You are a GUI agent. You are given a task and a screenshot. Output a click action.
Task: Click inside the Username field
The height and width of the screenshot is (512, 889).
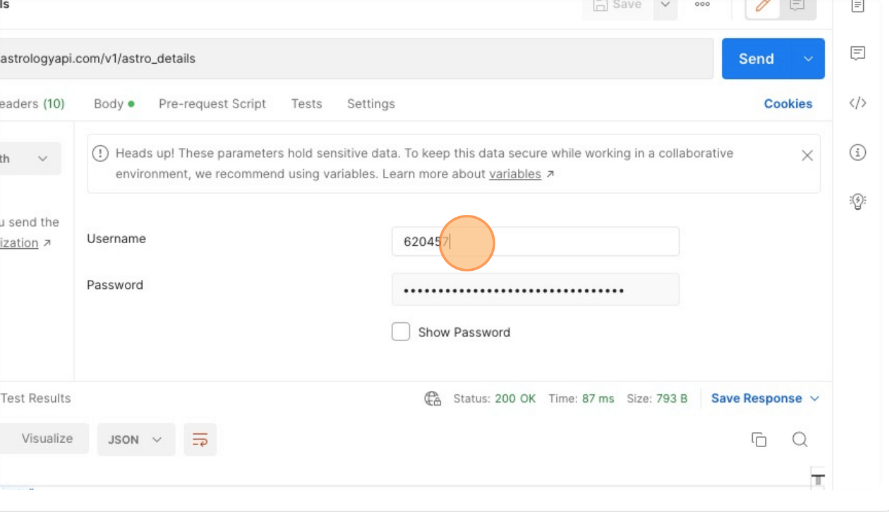(x=535, y=241)
